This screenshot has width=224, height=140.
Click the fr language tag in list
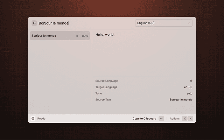pos(77,36)
